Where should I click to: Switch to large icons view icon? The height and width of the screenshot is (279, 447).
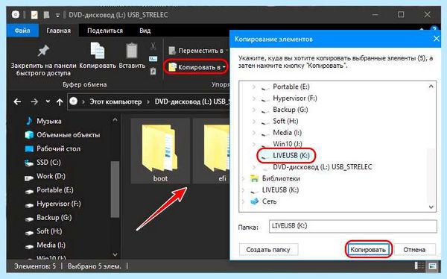click(432, 266)
